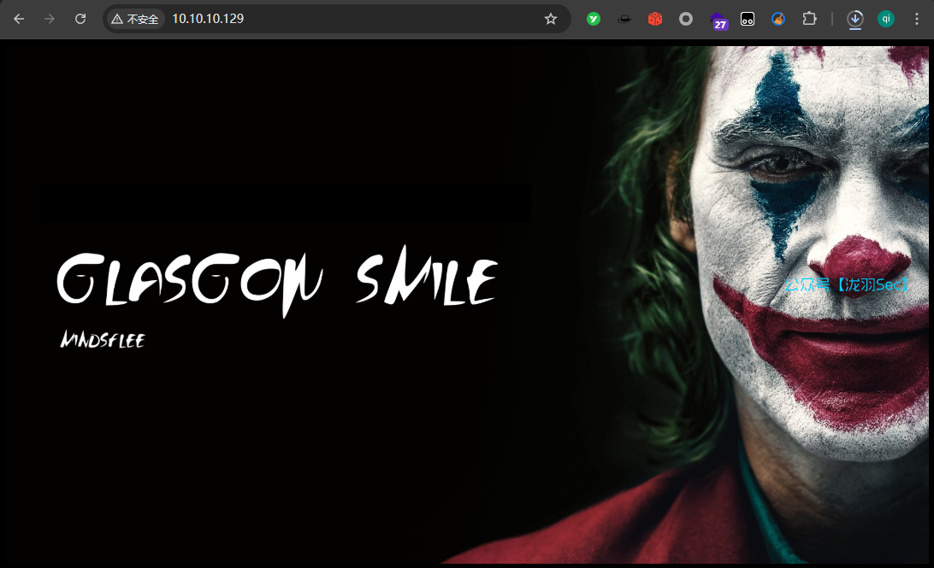The width and height of the screenshot is (934, 568).
Task: Bookmark this page with the star icon
Action: click(551, 19)
